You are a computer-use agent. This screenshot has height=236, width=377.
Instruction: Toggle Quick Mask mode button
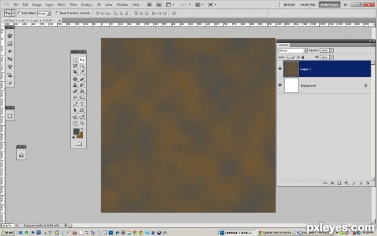pyautogui.click(x=79, y=143)
